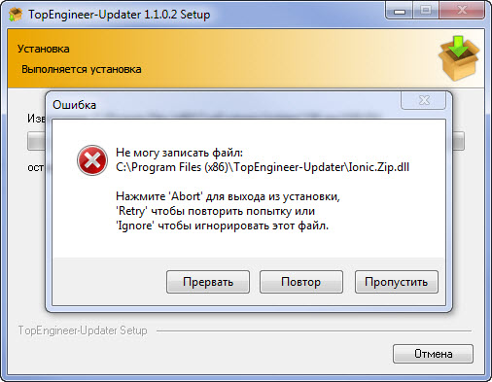Click the Установка header label
Image resolution: width=492 pixels, height=382 pixels.
[44, 49]
